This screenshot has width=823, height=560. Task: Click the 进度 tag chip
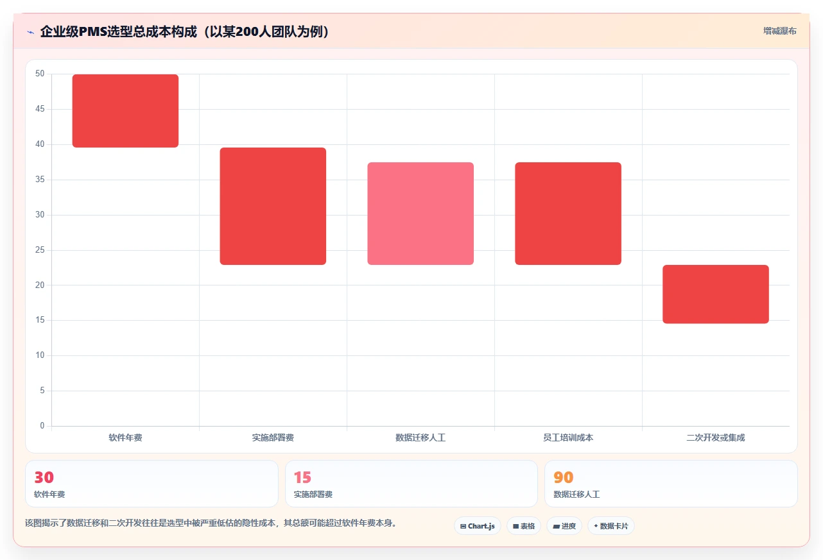pyautogui.click(x=564, y=526)
